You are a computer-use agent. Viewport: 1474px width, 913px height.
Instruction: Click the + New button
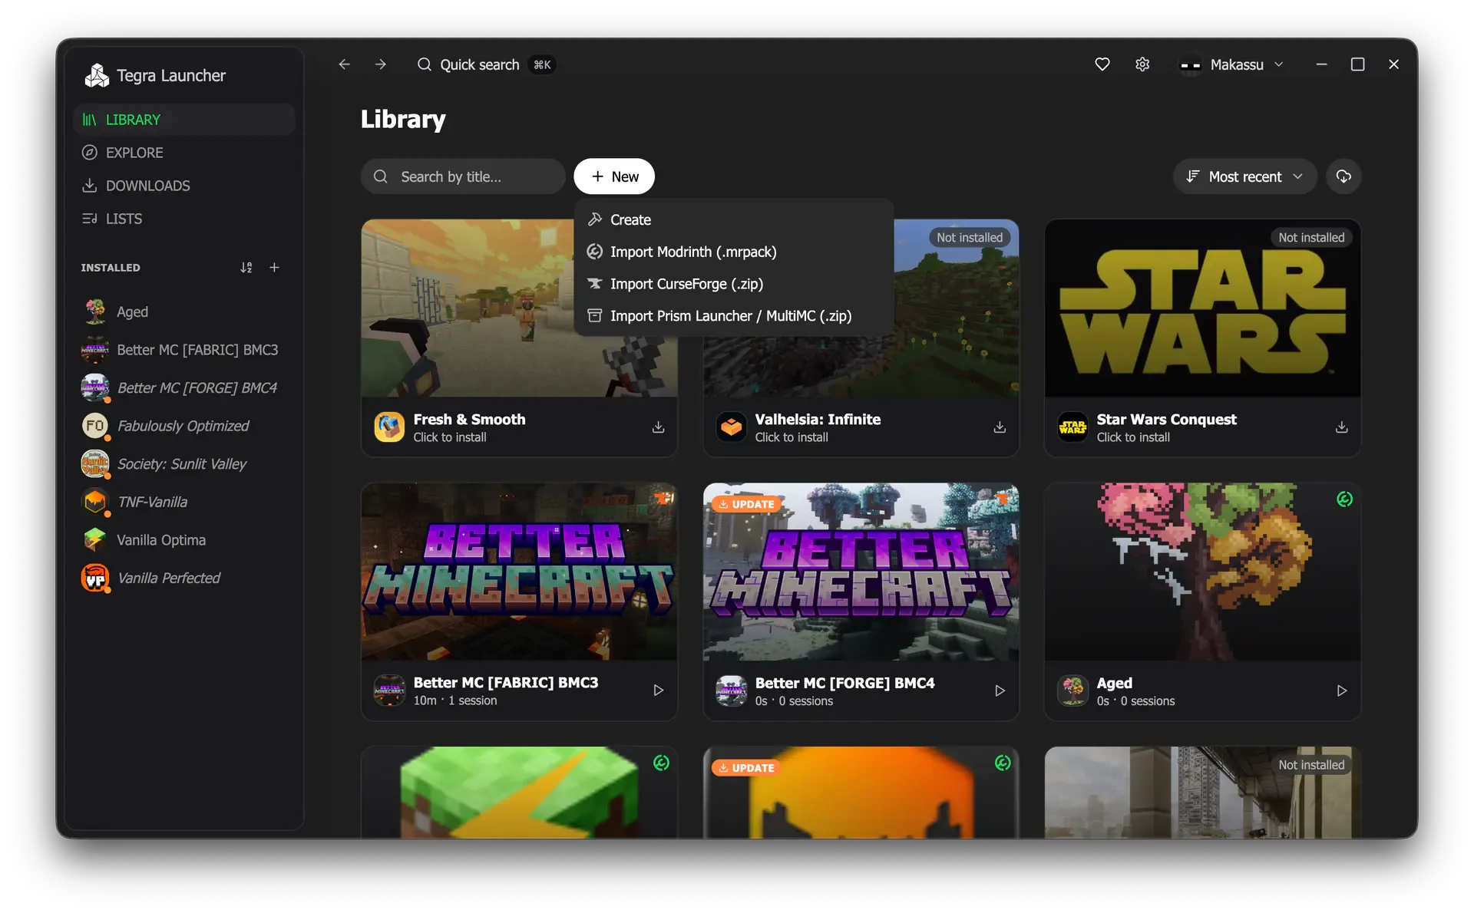tap(614, 176)
